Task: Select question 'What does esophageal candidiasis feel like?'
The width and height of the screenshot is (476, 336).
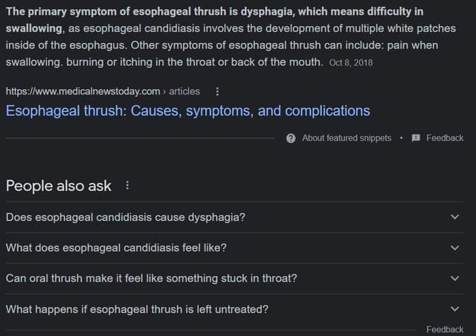Action: tap(116, 248)
